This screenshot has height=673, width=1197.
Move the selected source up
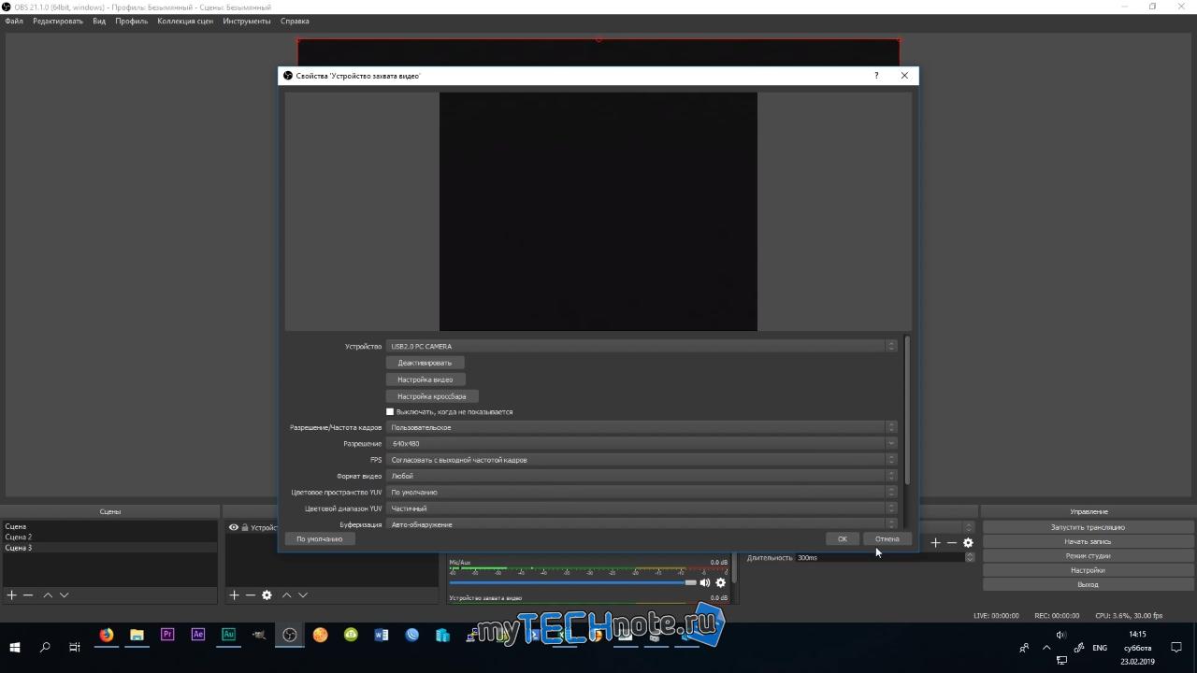[286, 595]
